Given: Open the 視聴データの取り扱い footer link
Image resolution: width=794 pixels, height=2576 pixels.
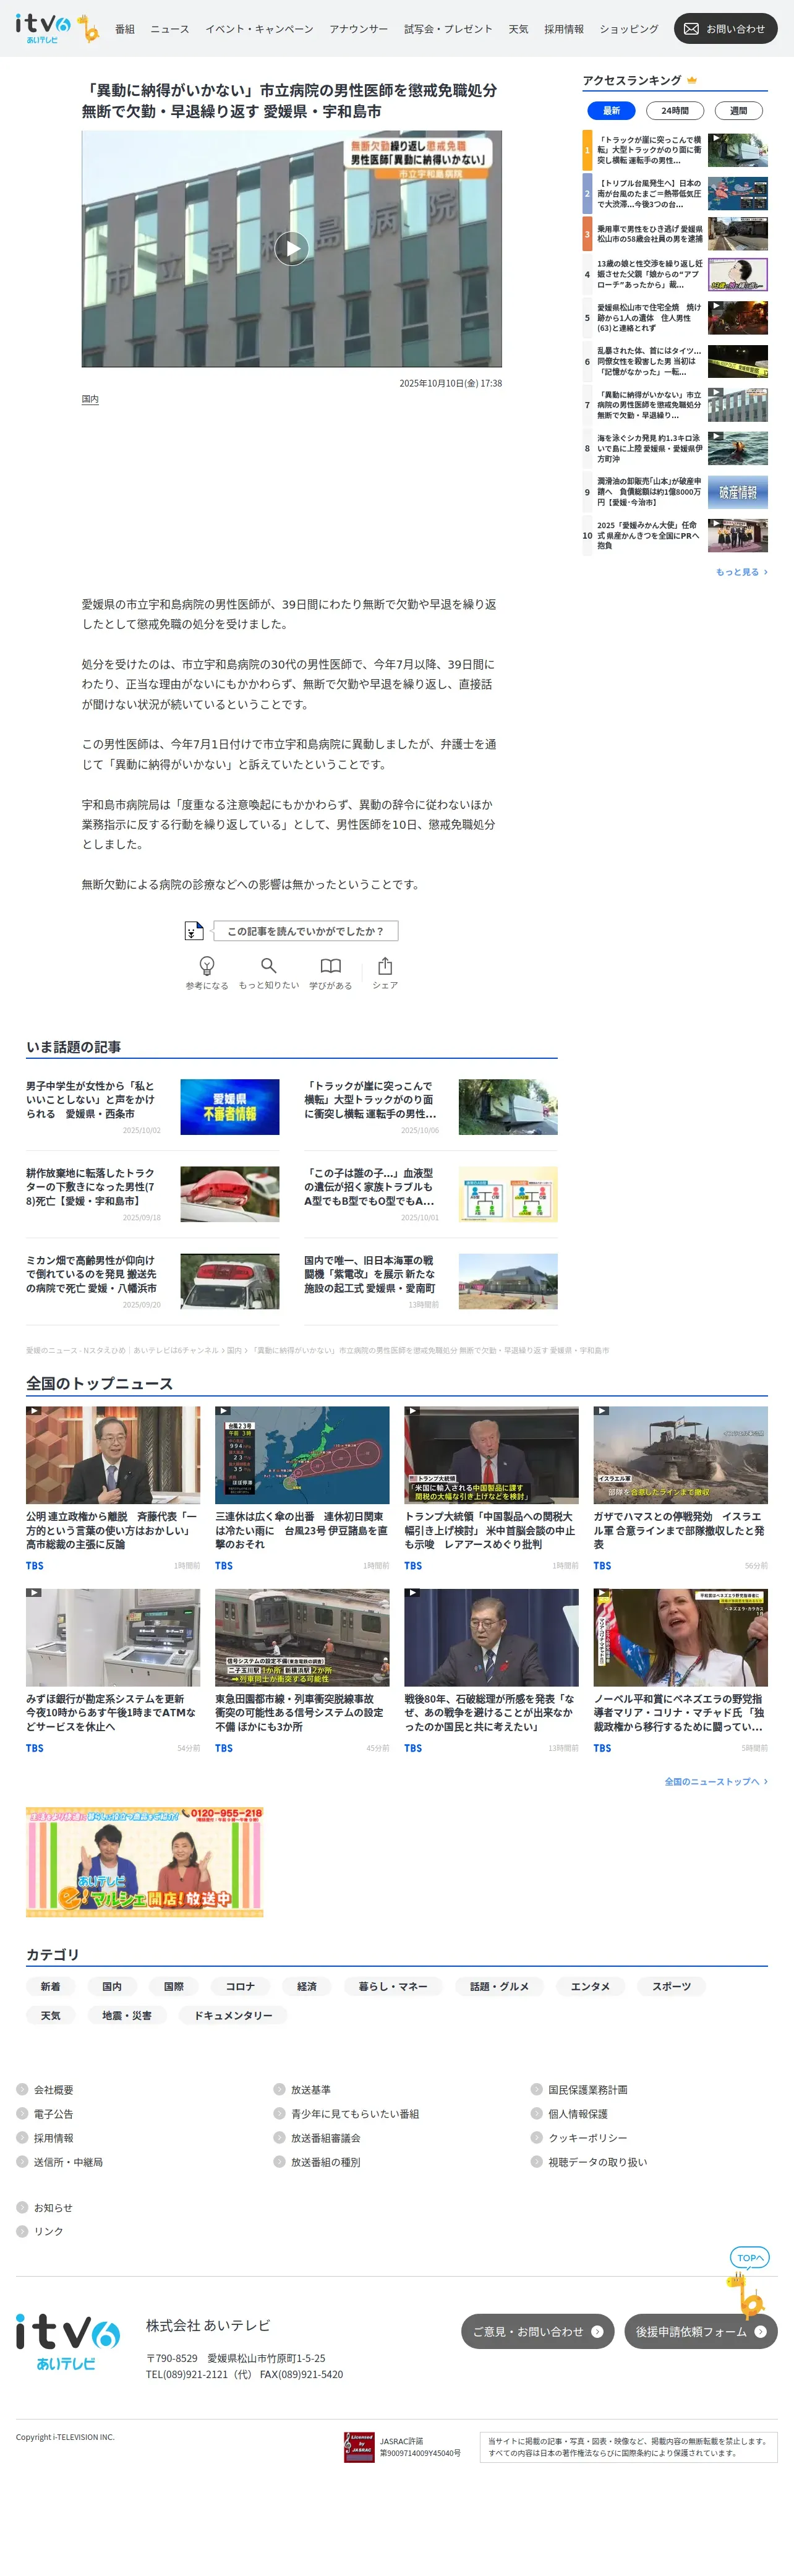Looking at the screenshot, I should (597, 2161).
